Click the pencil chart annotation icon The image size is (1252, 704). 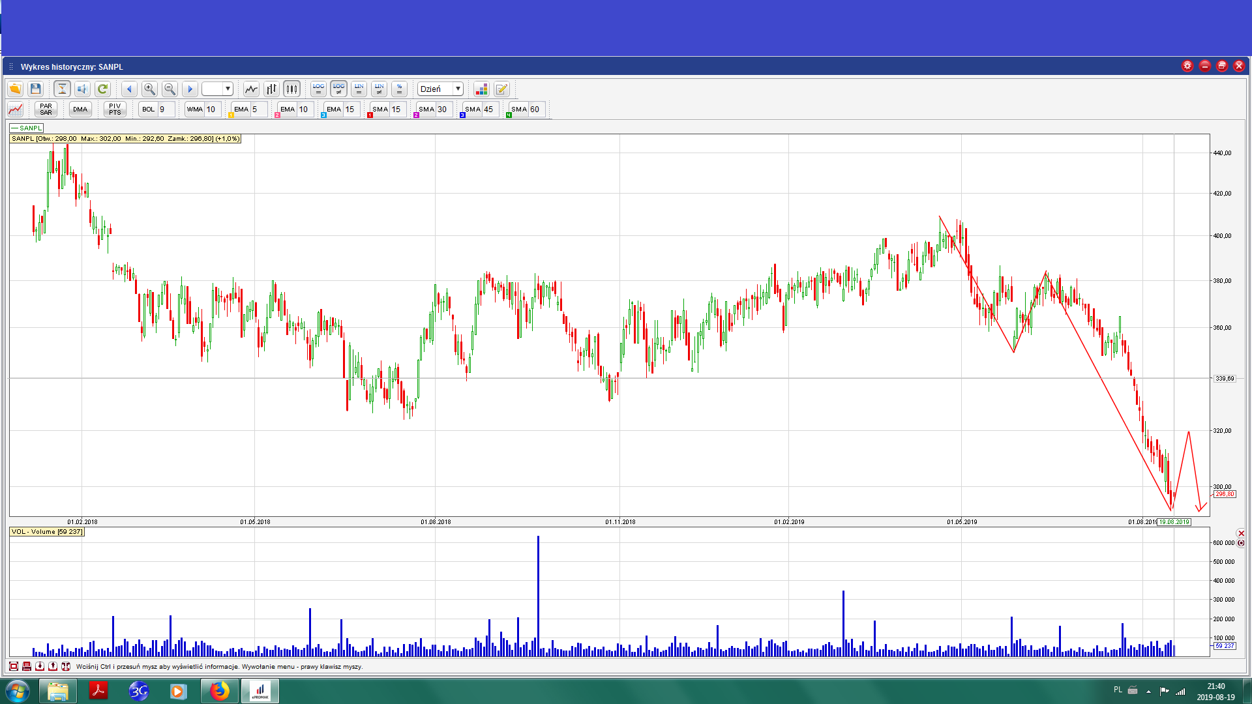click(x=501, y=89)
